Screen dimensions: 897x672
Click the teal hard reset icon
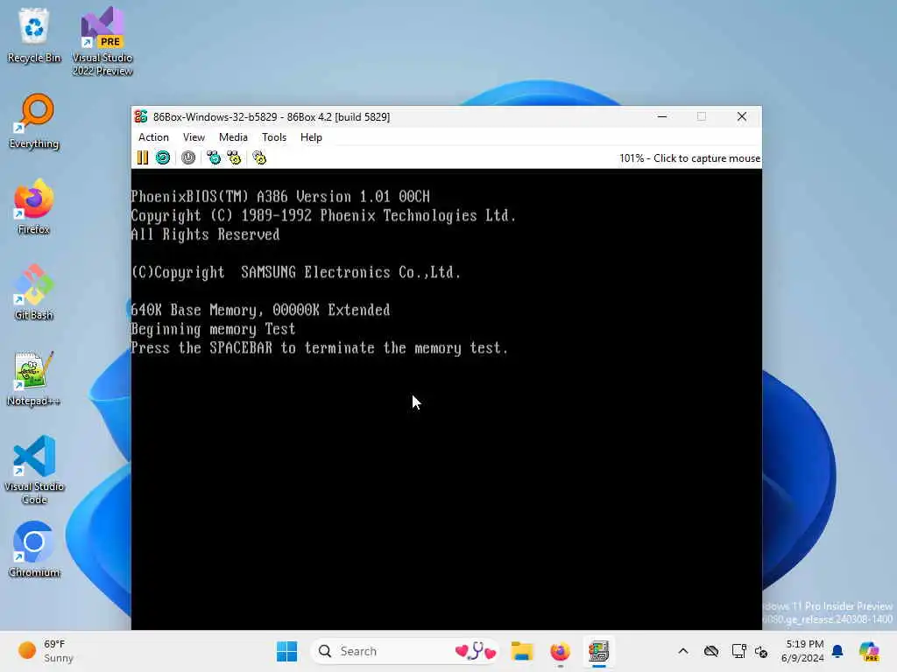163,157
